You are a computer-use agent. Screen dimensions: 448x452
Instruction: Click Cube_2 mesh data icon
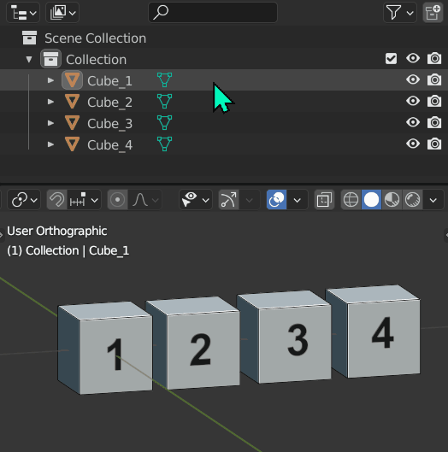pyautogui.click(x=164, y=101)
